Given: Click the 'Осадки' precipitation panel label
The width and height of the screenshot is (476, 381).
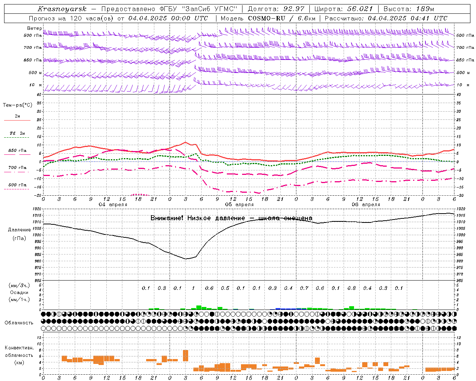Looking at the screenshot, I should (19, 292).
